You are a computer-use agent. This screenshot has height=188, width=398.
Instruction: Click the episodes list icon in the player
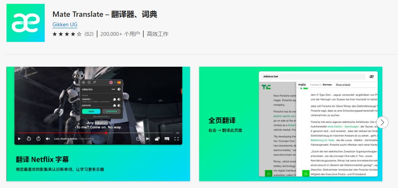point(157,139)
